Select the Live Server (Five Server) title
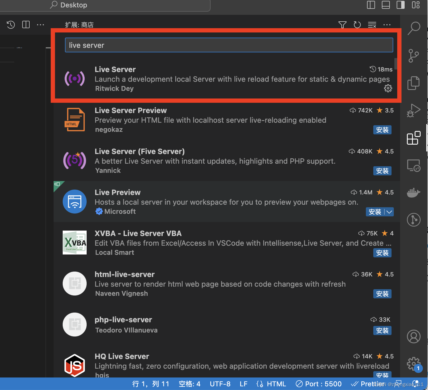The height and width of the screenshot is (390, 428). (140, 151)
